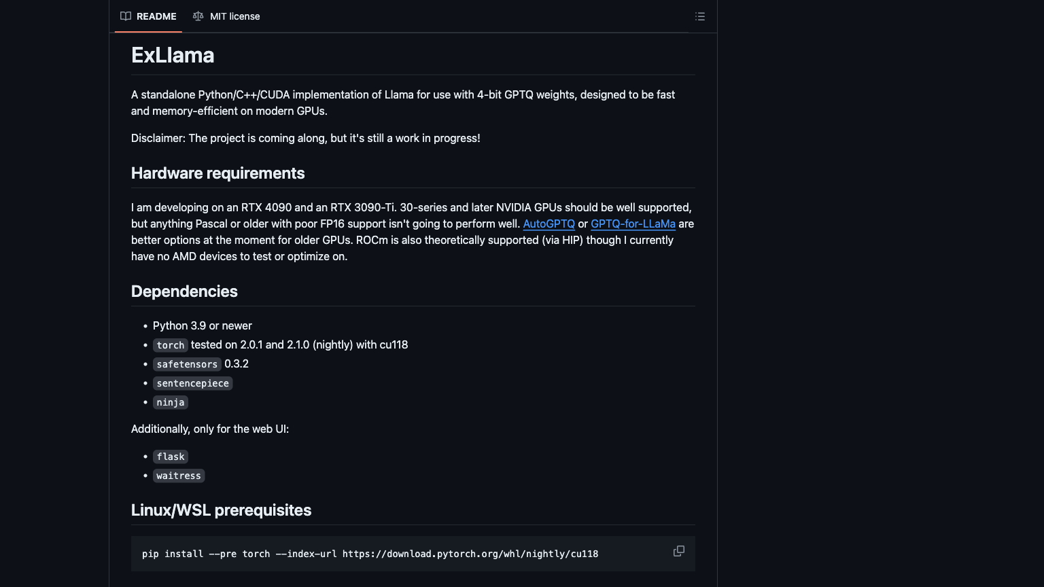Screen dimensions: 1044x587
Task: Click the flask code label
Action: [x=170, y=457]
